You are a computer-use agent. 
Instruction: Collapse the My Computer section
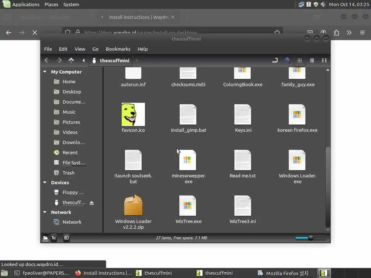coord(45,72)
